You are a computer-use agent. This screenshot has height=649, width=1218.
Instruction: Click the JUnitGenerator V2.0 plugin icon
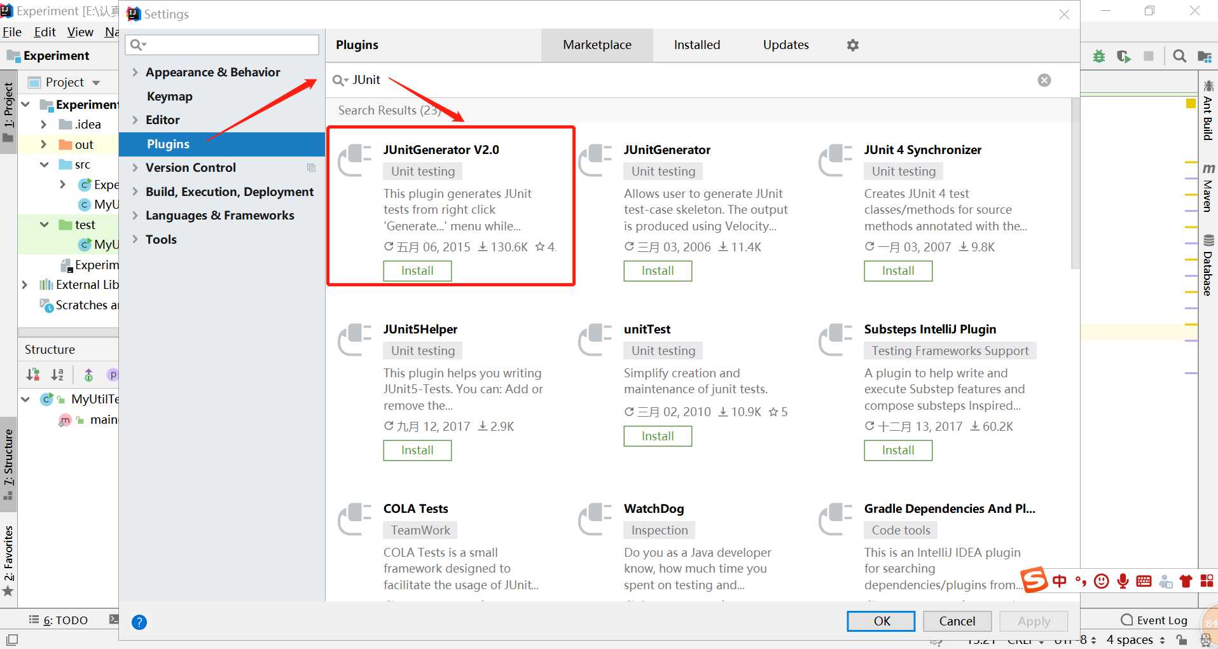coord(355,160)
